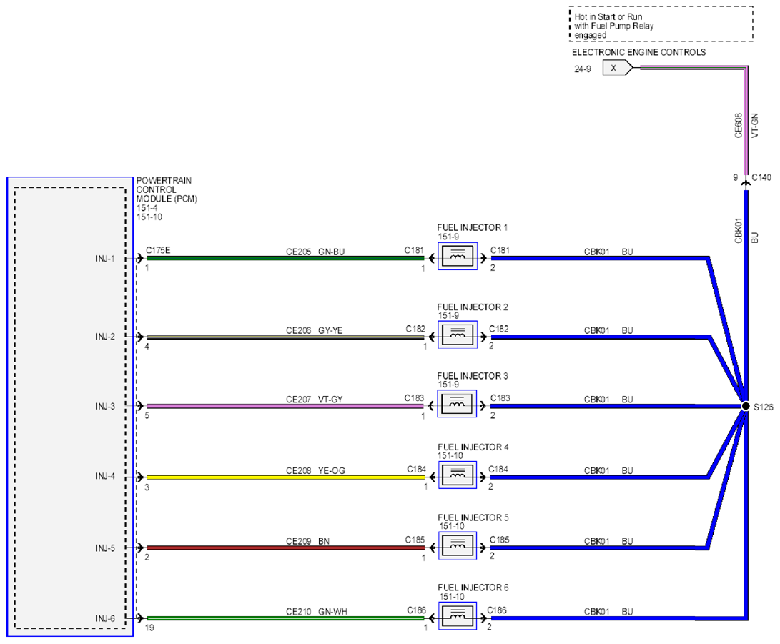This screenshot has height=644, width=780.
Task: Select the 'FUEL INJECTOR 2' label
Action: (472, 307)
